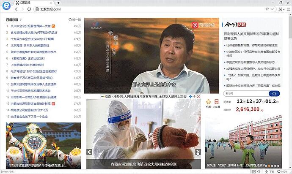Screen dimensions: 292x174
Task: Go to previous slide in news carousel
Action: pos(89,152)
